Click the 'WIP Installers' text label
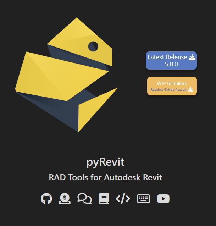The height and width of the screenshot is (226, 216). point(172,83)
